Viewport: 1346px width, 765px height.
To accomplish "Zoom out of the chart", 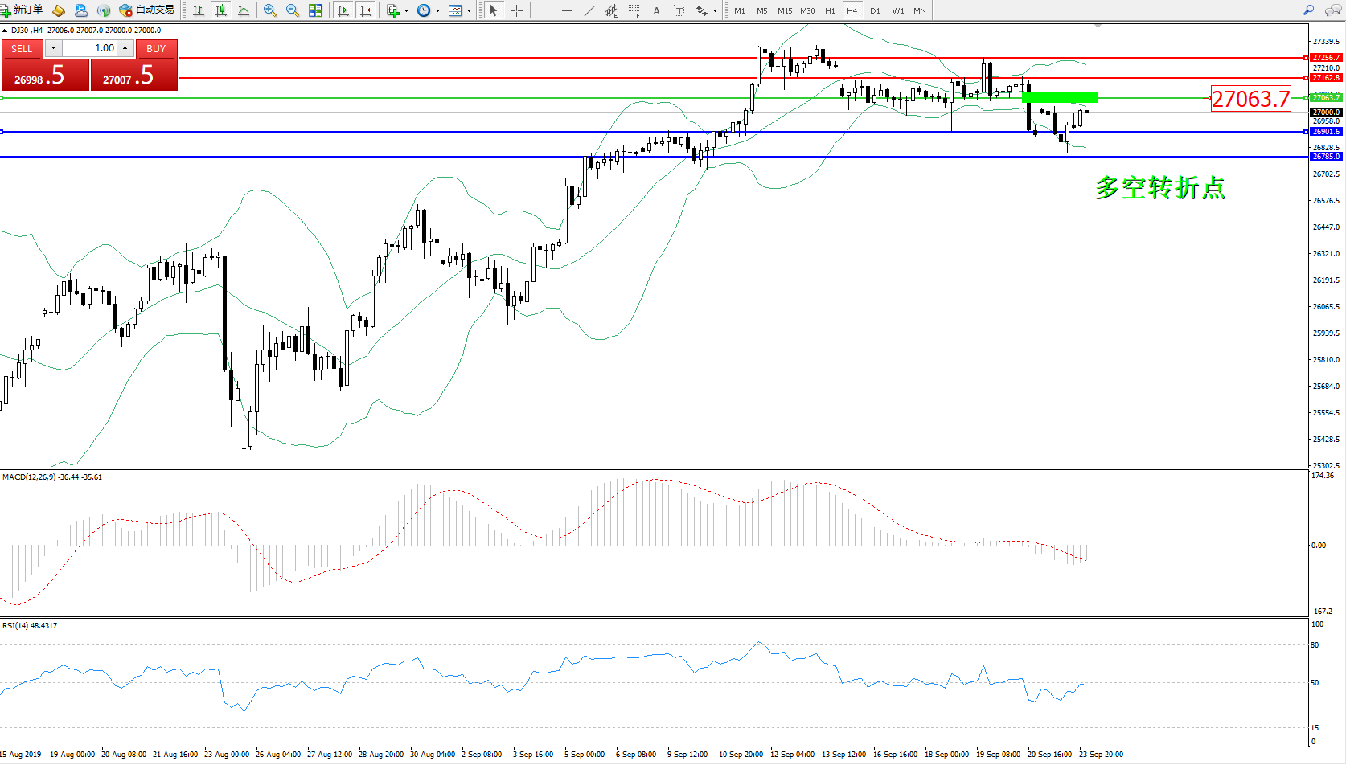I will coord(293,10).
